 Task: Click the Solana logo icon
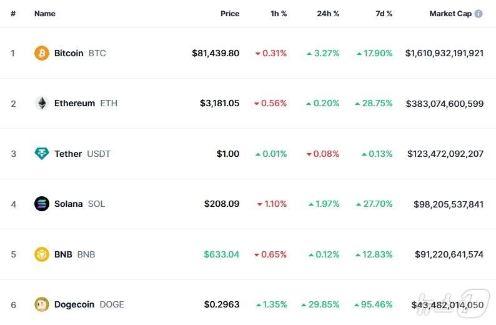(42, 204)
